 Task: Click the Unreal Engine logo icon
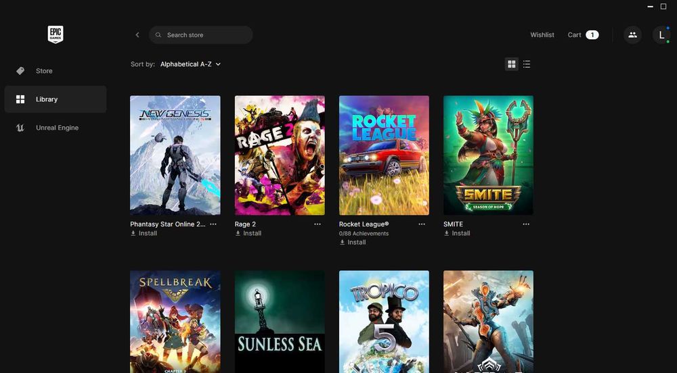coord(20,128)
